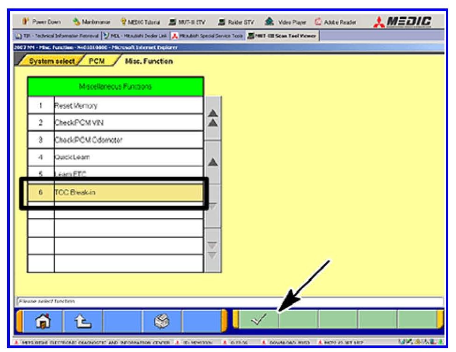Select Check PCM VIN function row

128,123
